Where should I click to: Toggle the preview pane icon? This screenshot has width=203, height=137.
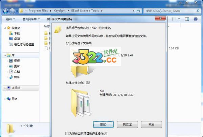coord(187,19)
